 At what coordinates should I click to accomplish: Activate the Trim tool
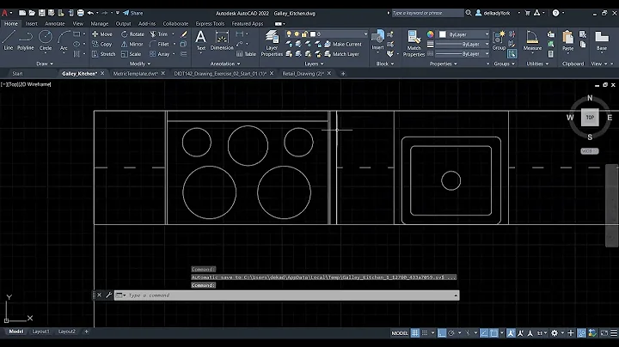tap(160, 34)
